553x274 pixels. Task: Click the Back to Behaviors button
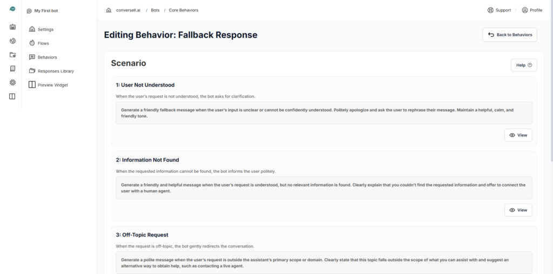pyautogui.click(x=509, y=35)
